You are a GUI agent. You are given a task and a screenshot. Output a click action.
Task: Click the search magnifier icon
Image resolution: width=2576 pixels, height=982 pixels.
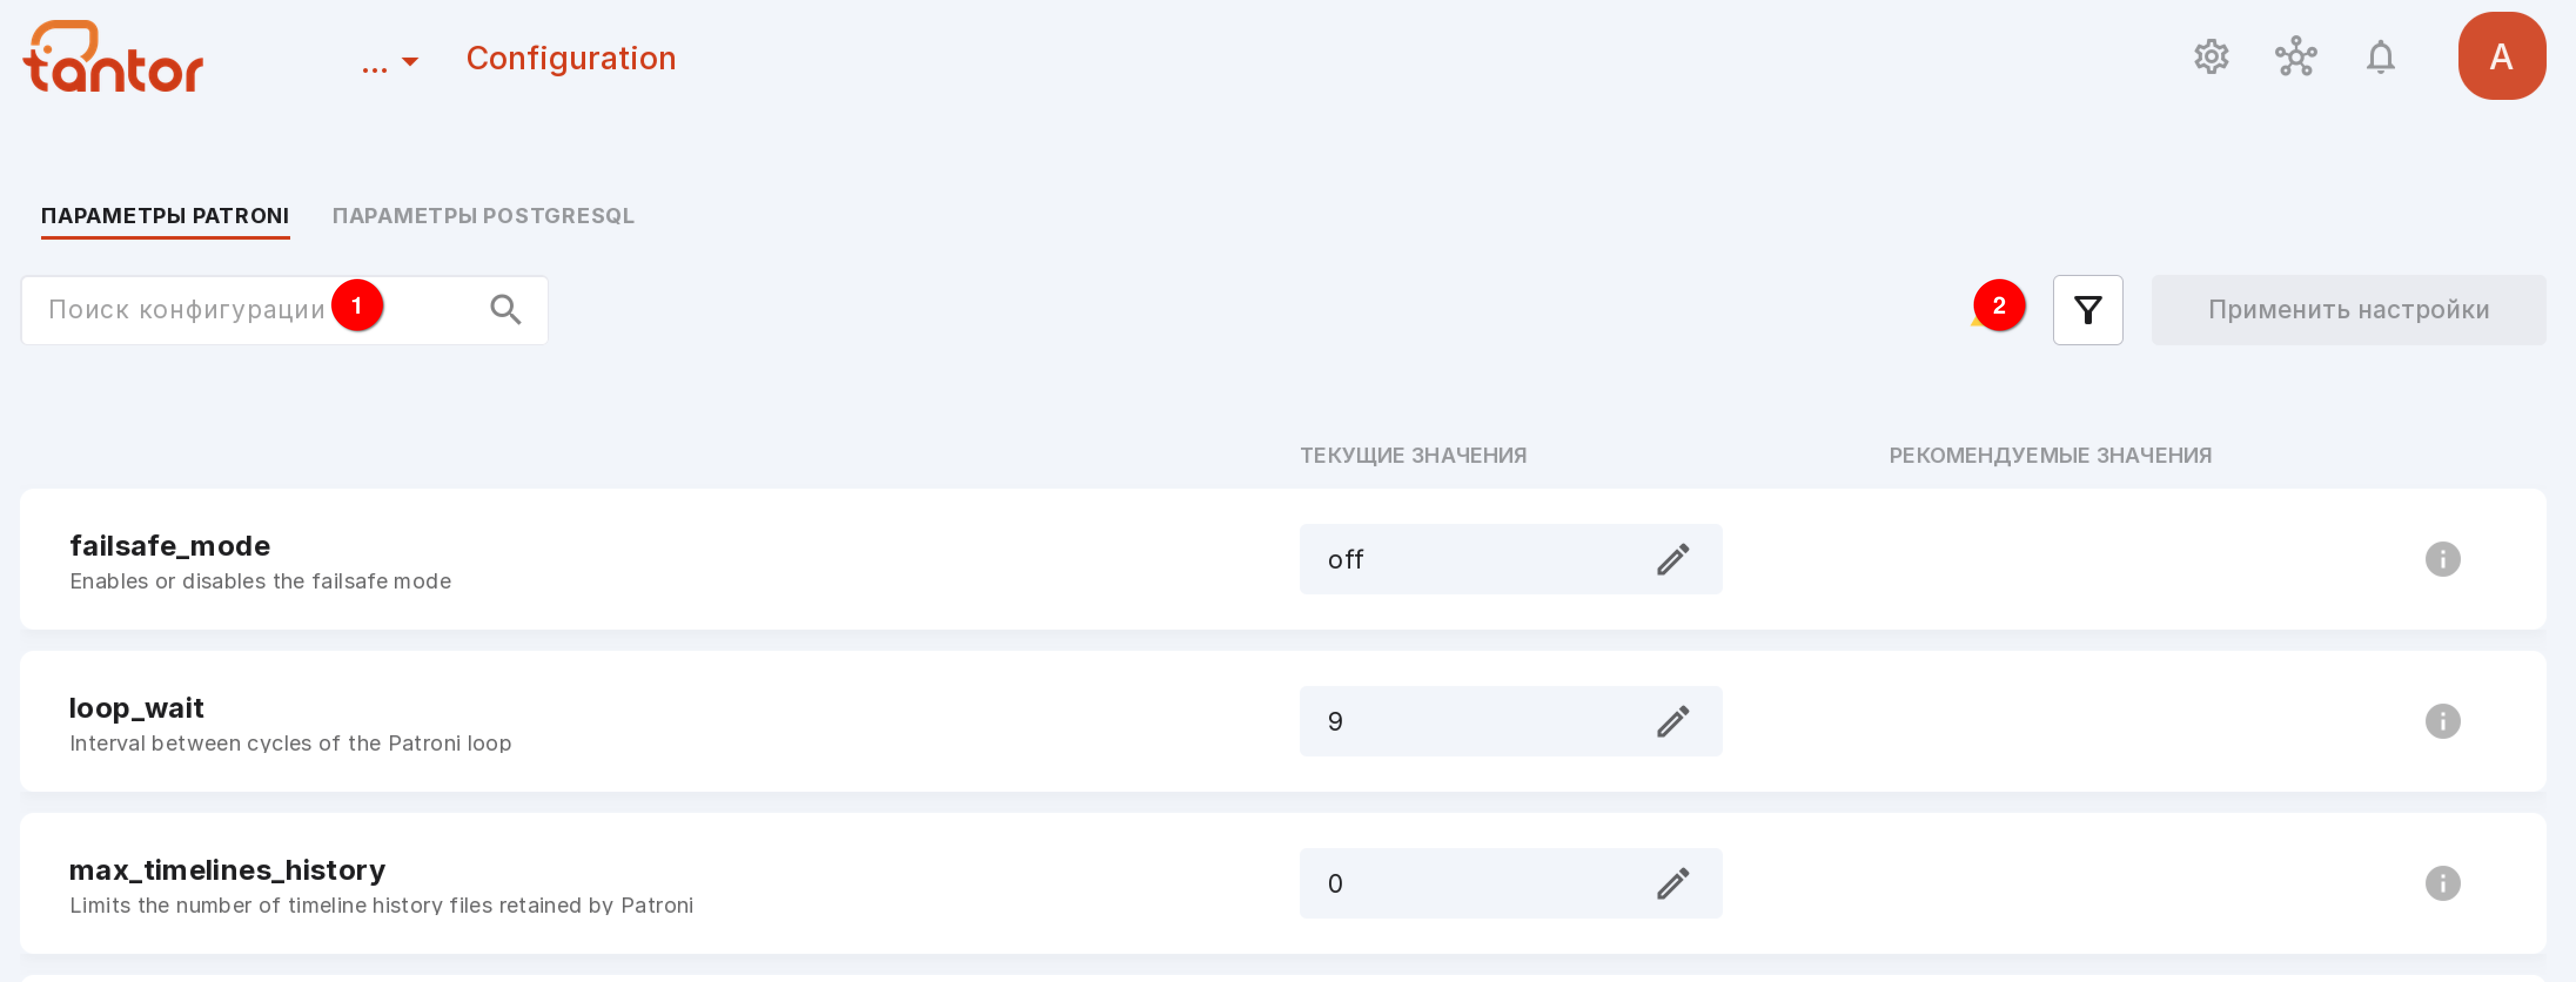tap(506, 310)
